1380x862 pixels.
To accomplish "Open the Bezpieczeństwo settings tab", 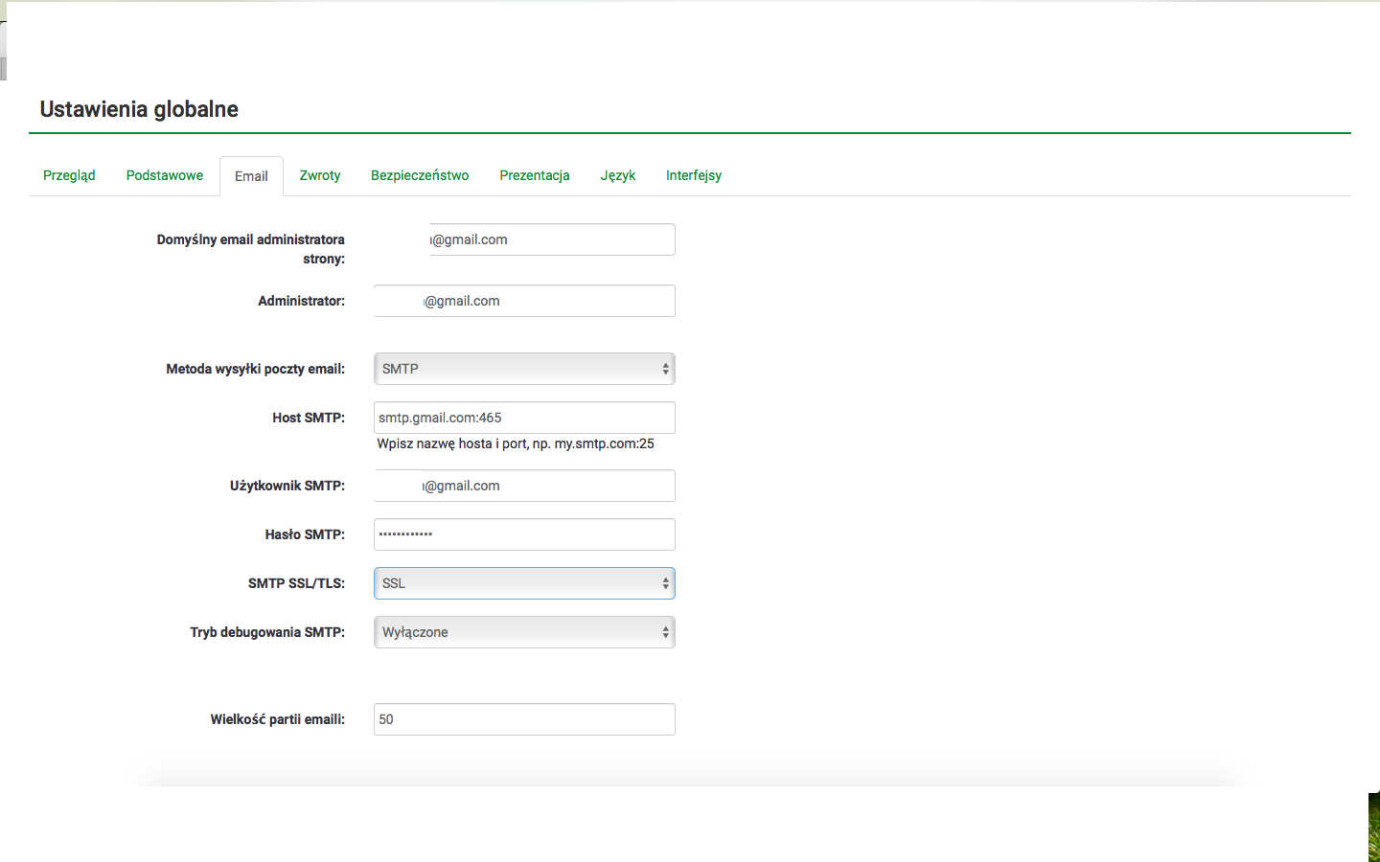I will [x=420, y=175].
